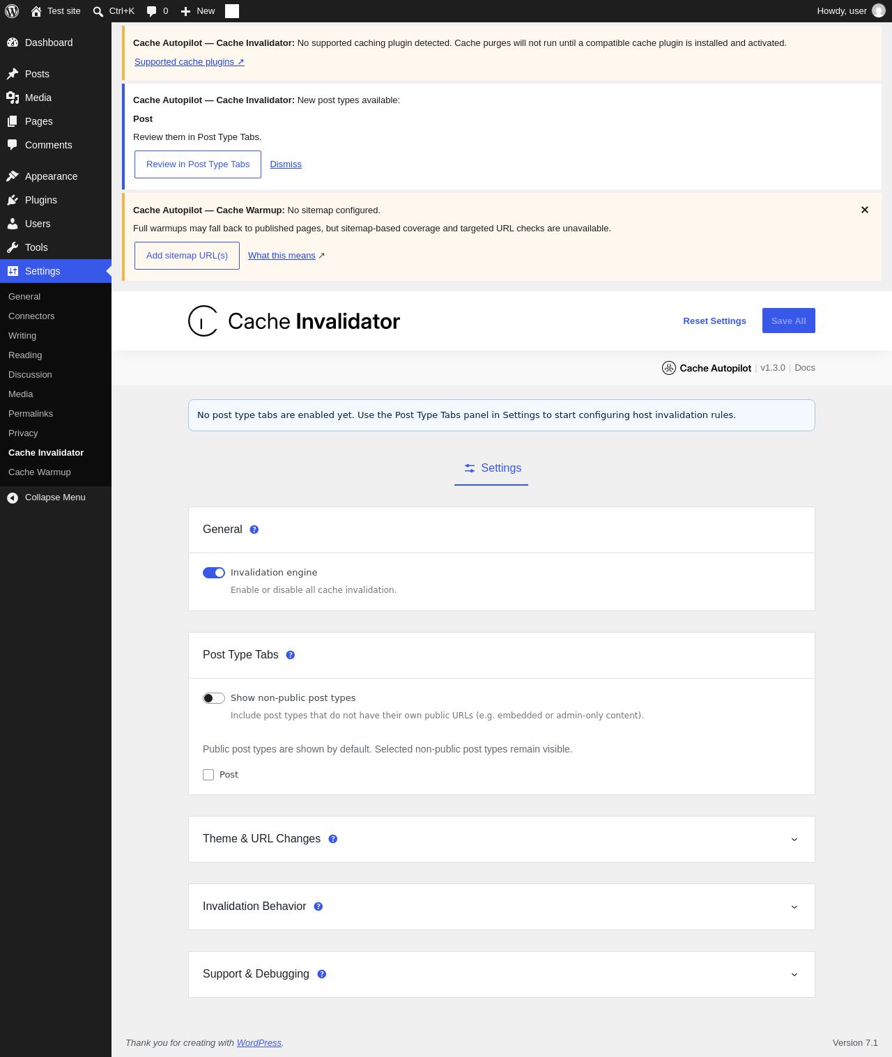Expand the Theme & URL Changes section
This screenshot has width=892, height=1057.
pos(794,840)
